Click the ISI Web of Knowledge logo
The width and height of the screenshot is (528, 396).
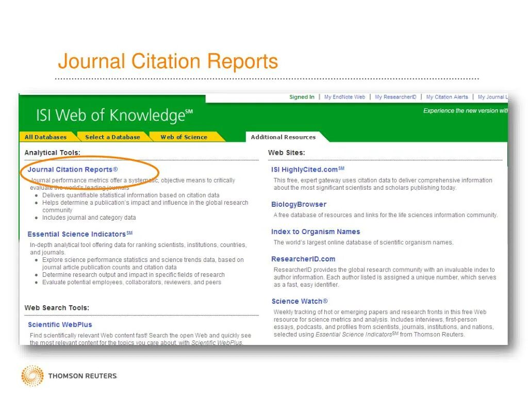[114, 115]
